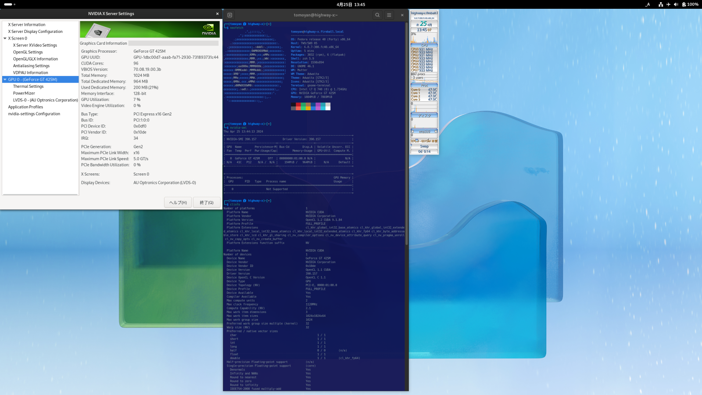Viewport: 702px width, 395px height.
Task: Click the GKrellM CPU panel header
Action: pyautogui.click(x=424, y=45)
